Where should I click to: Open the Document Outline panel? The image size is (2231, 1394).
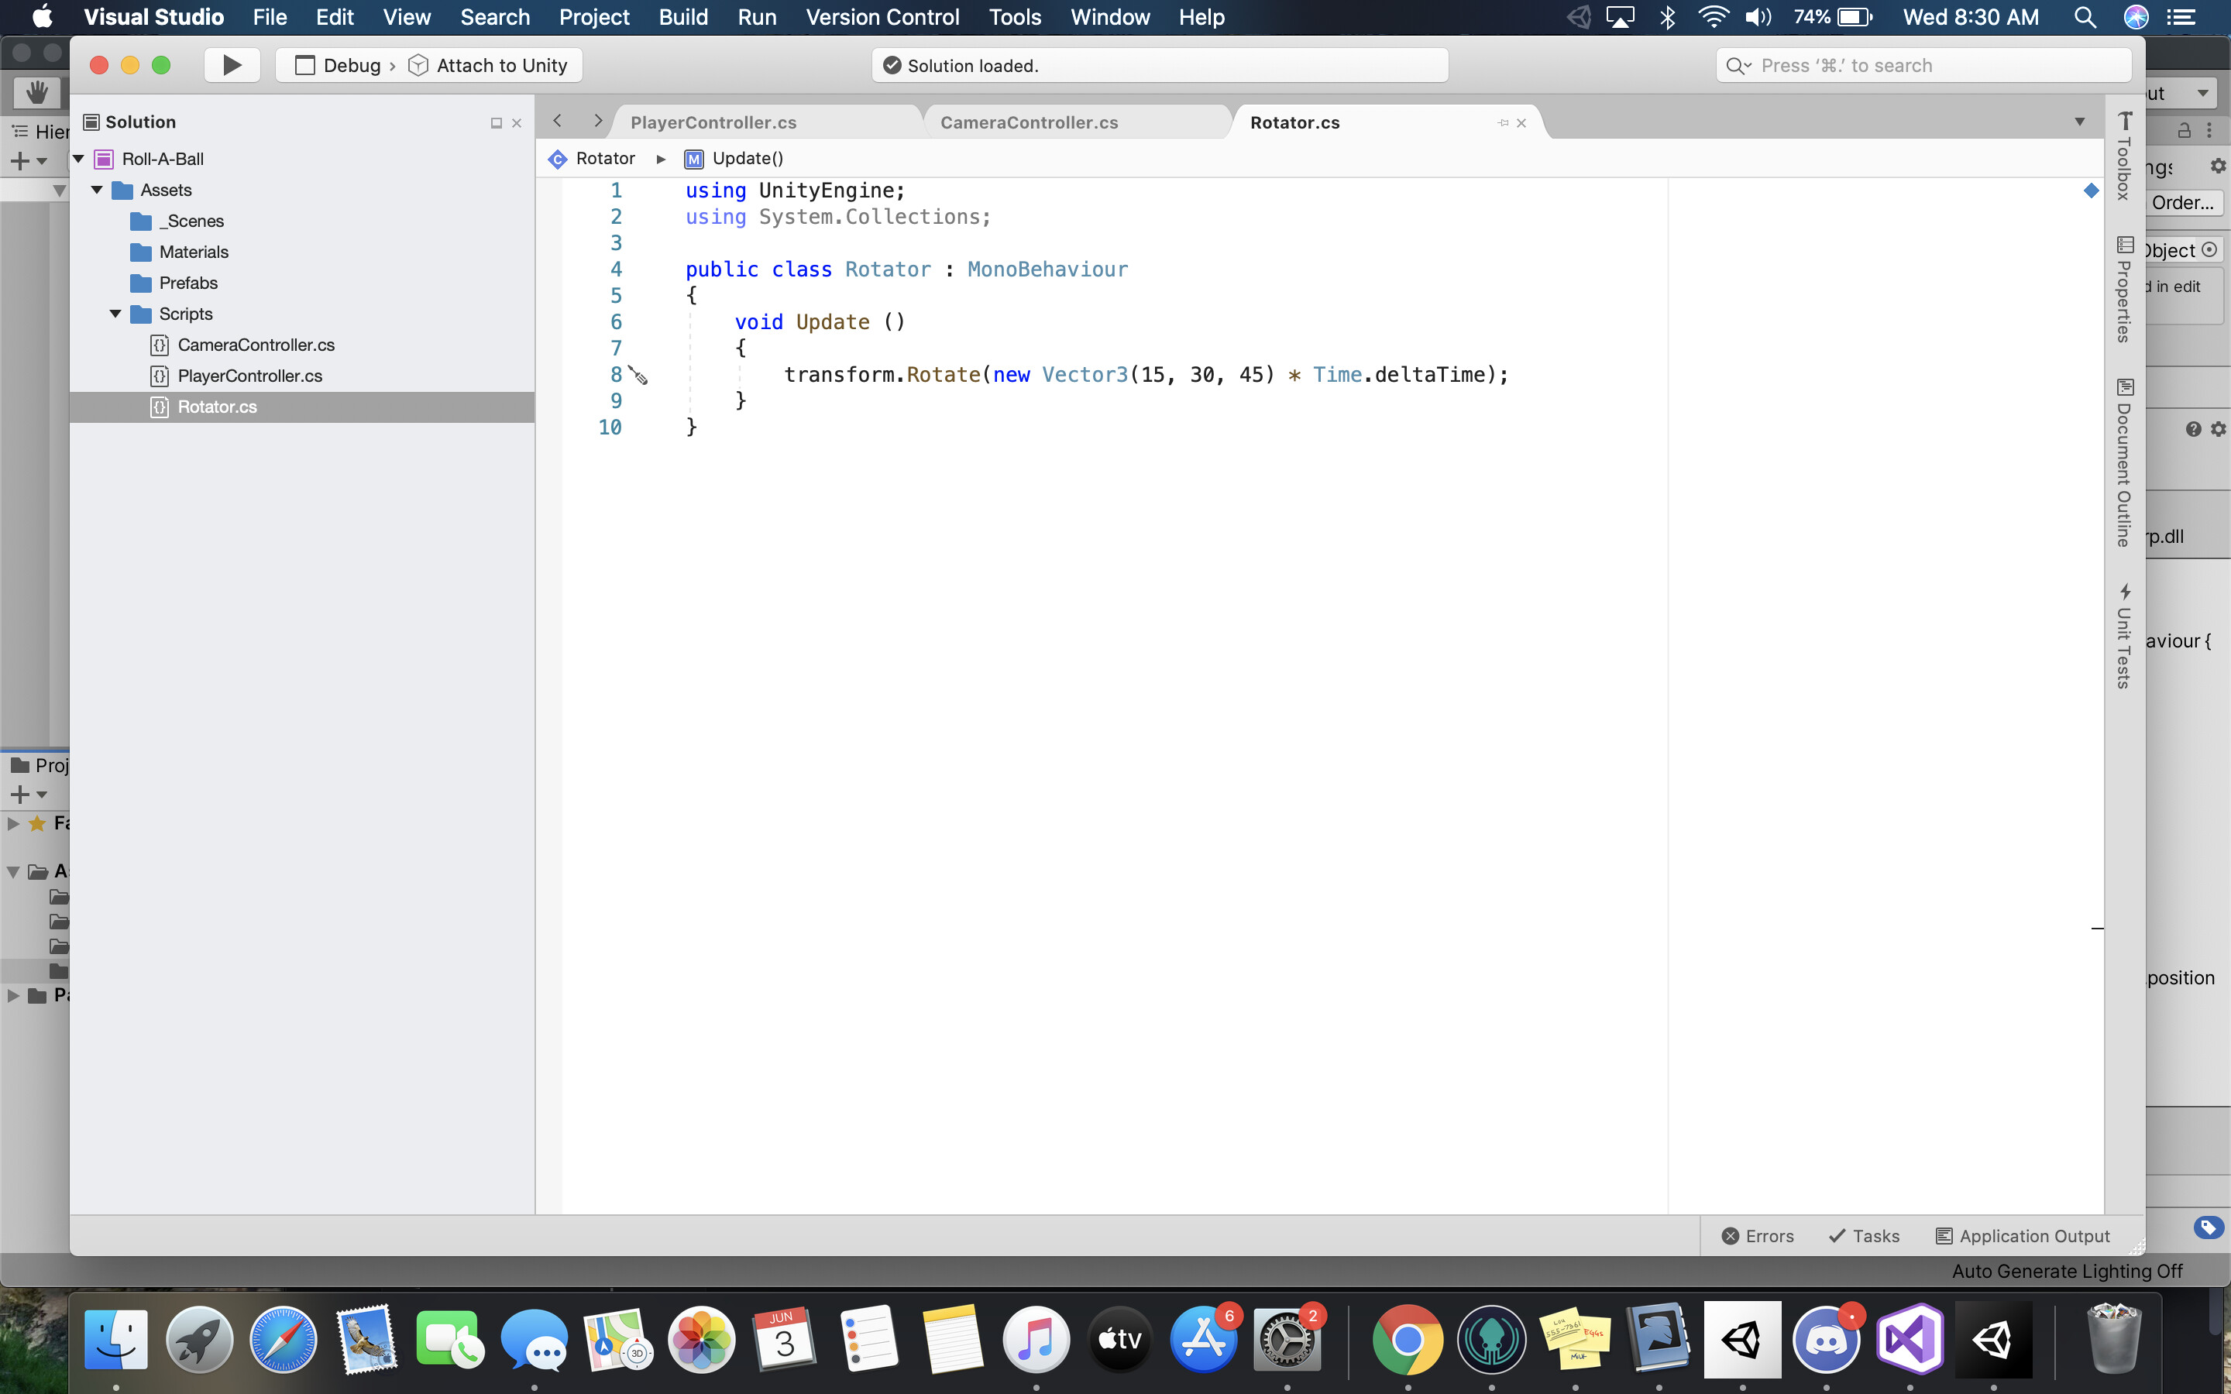(2125, 461)
